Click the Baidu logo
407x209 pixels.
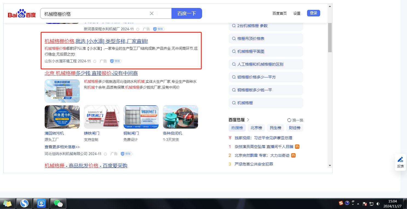click(x=22, y=13)
